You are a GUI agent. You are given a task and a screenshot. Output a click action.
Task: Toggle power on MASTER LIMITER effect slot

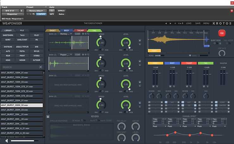[216, 105]
